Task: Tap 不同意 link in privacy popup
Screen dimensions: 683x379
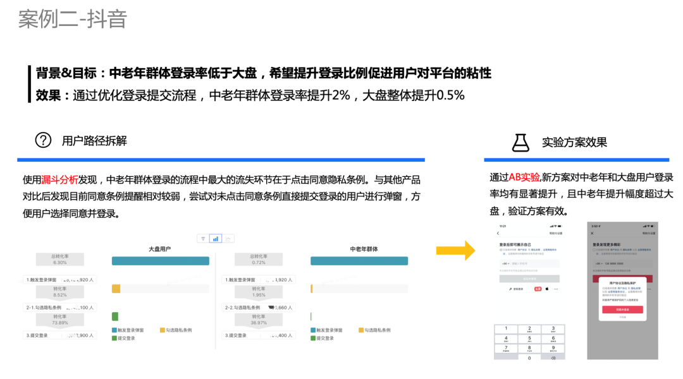Action: pos(623,317)
